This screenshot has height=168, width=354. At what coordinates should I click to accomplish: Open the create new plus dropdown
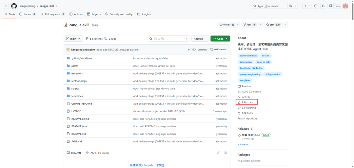[307, 6]
